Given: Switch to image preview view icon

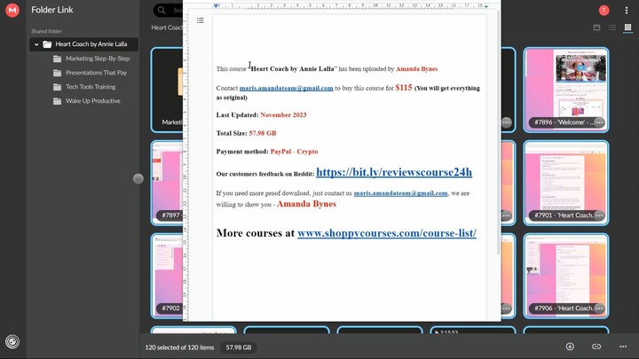Looking at the screenshot, I should 596,27.
